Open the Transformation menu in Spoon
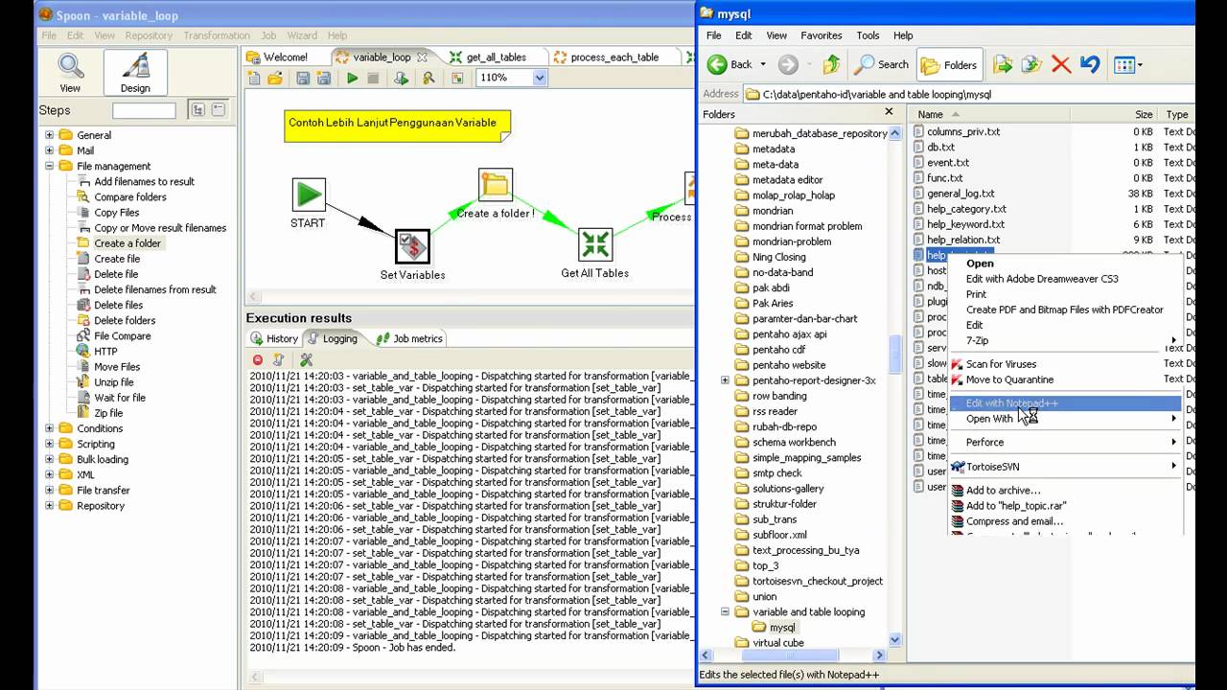Screen dimensions: 1227x690 (217, 35)
